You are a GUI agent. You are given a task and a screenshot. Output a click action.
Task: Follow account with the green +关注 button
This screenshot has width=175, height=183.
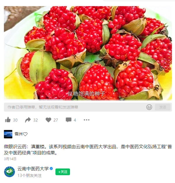click(63, 172)
